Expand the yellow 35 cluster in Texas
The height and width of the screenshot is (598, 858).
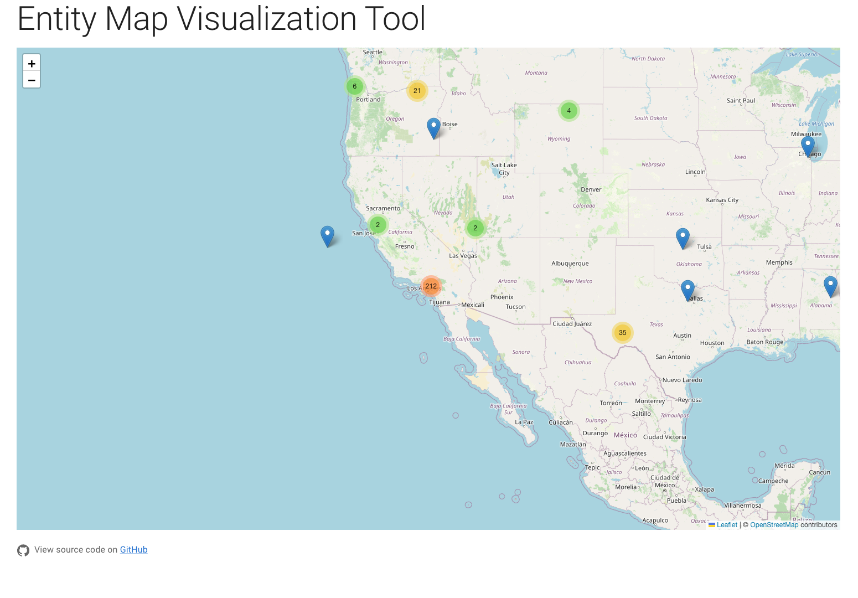[622, 333]
